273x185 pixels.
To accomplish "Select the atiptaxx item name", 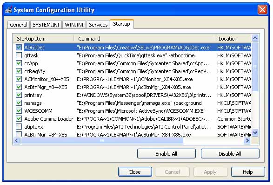I will (33, 127).
